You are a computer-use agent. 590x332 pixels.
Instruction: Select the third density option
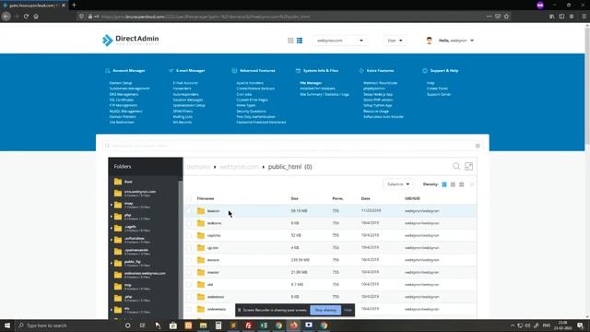tap(461, 184)
